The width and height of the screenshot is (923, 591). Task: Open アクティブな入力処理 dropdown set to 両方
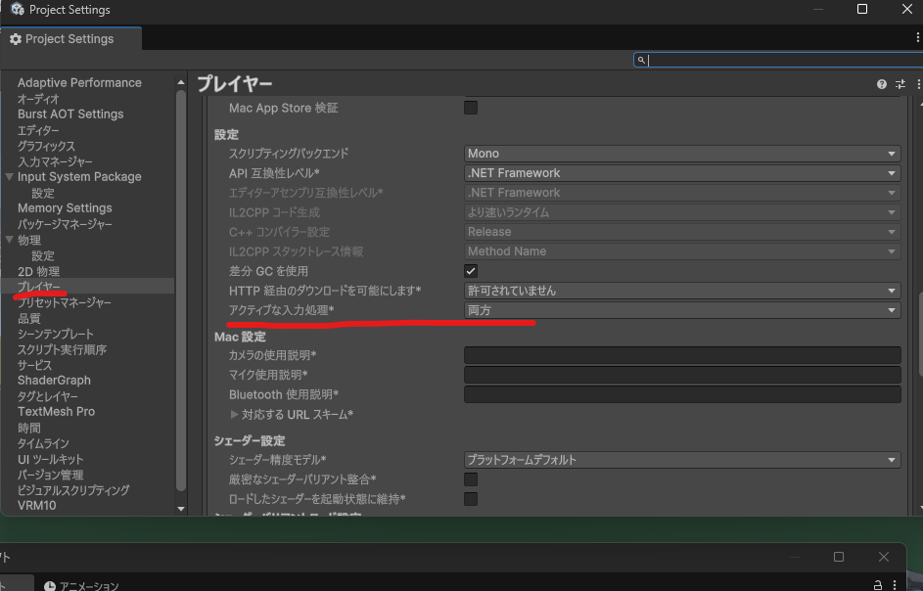pyautogui.click(x=682, y=310)
